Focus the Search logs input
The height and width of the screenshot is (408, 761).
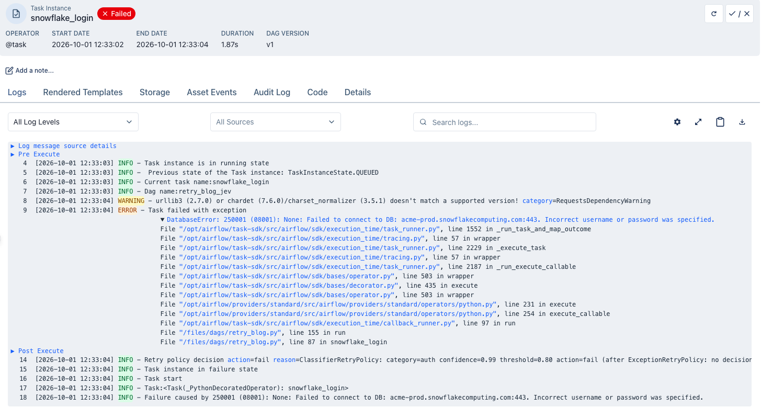click(505, 122)
